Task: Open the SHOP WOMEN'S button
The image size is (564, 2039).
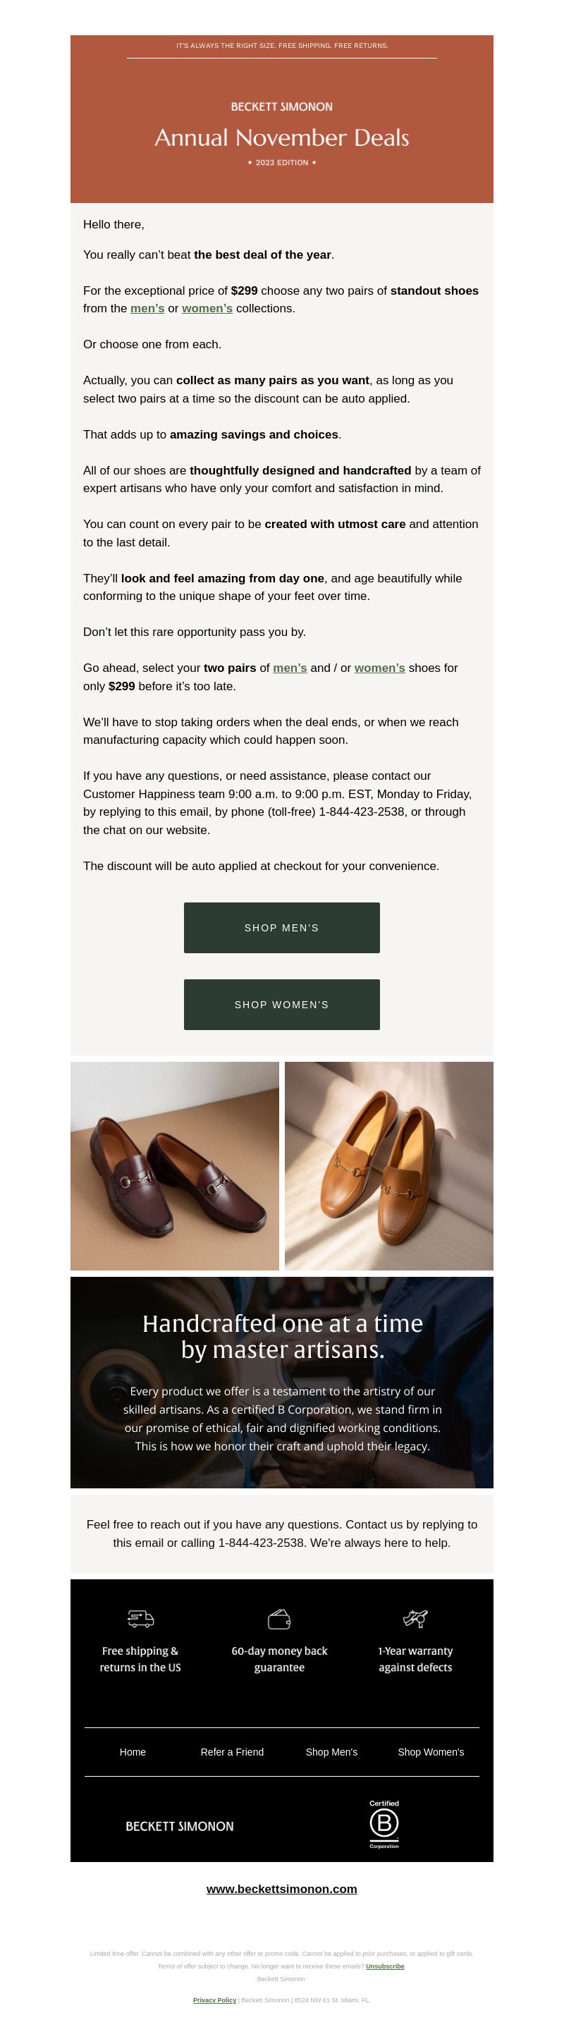Action: tap(281, 1005)
